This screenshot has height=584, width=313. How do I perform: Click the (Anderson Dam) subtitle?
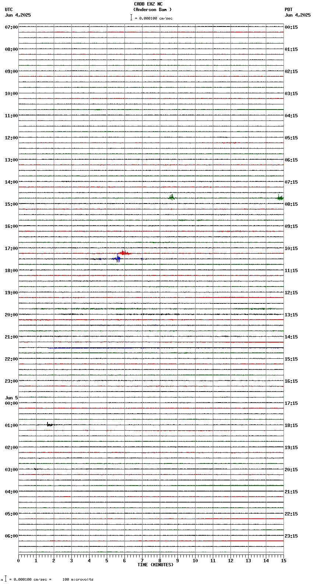152,10
